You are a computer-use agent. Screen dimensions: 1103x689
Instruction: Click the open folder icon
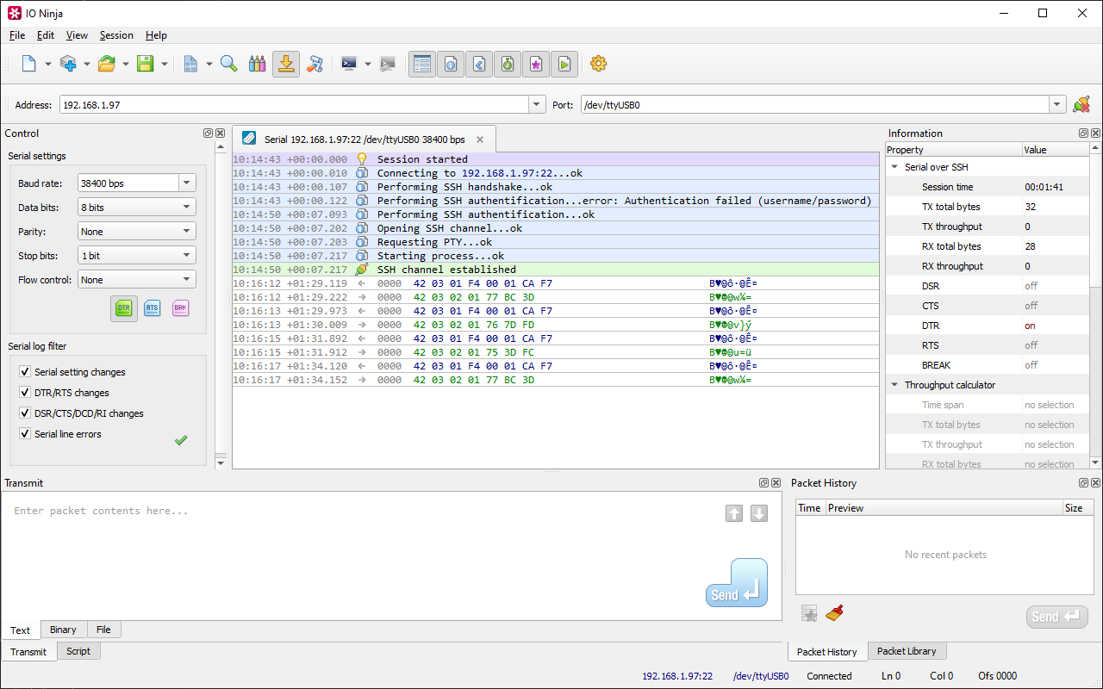click(107, 64)
